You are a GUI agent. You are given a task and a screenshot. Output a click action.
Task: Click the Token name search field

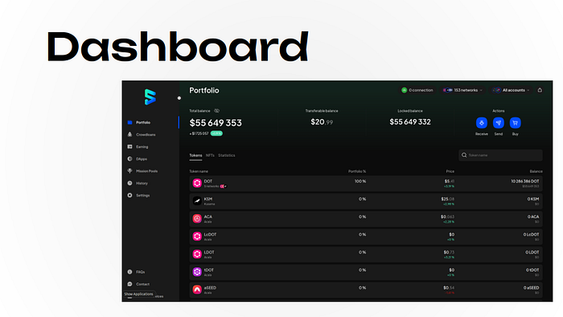[x=500, y=155]
